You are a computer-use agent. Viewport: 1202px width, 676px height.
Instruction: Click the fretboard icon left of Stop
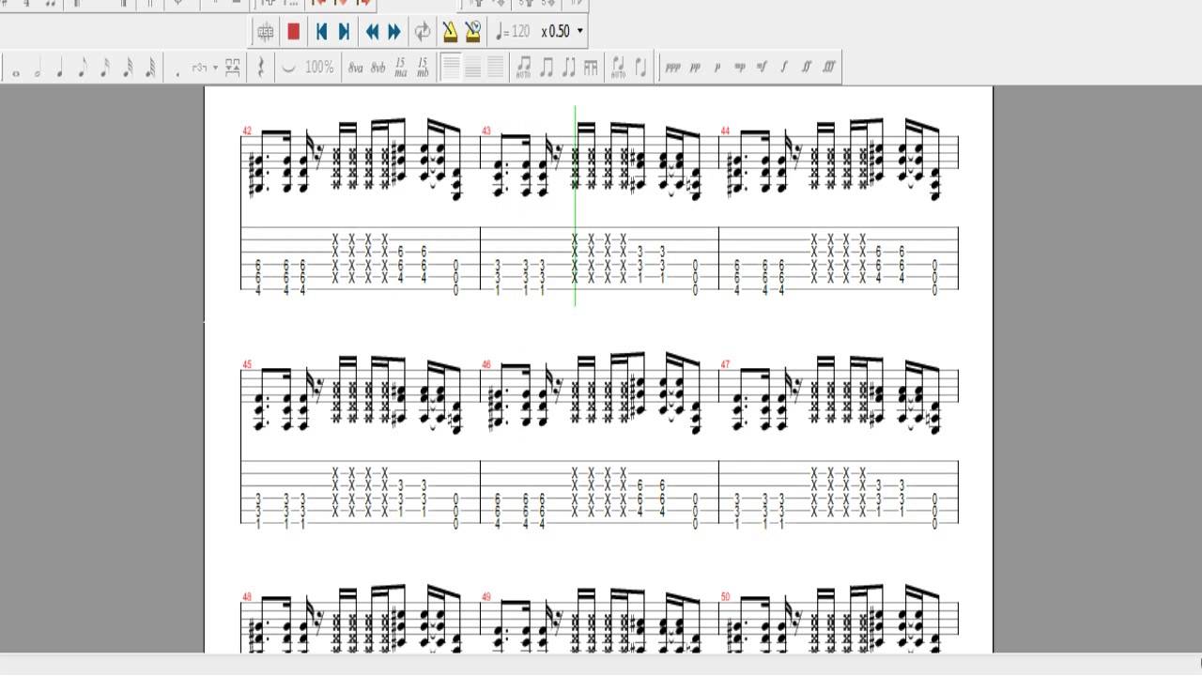266,32
